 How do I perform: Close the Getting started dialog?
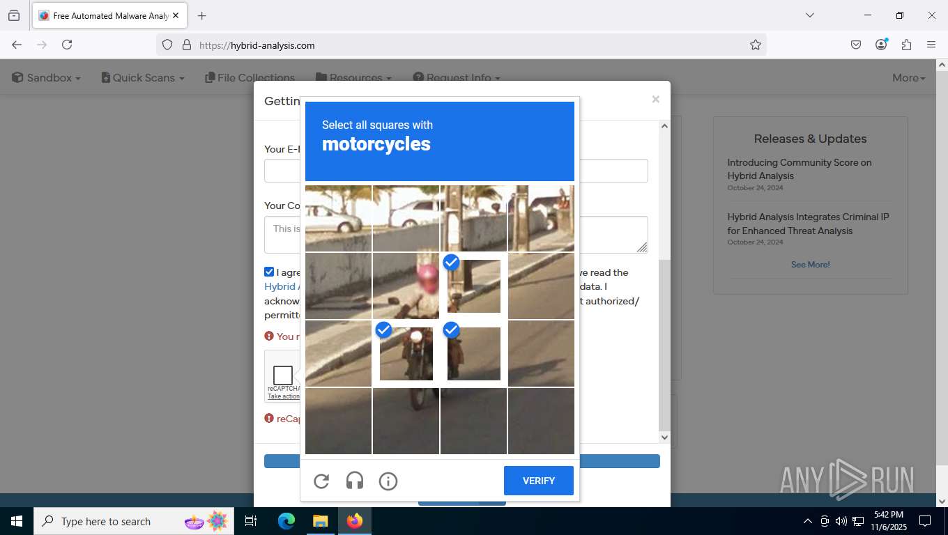tap(655, 100)
